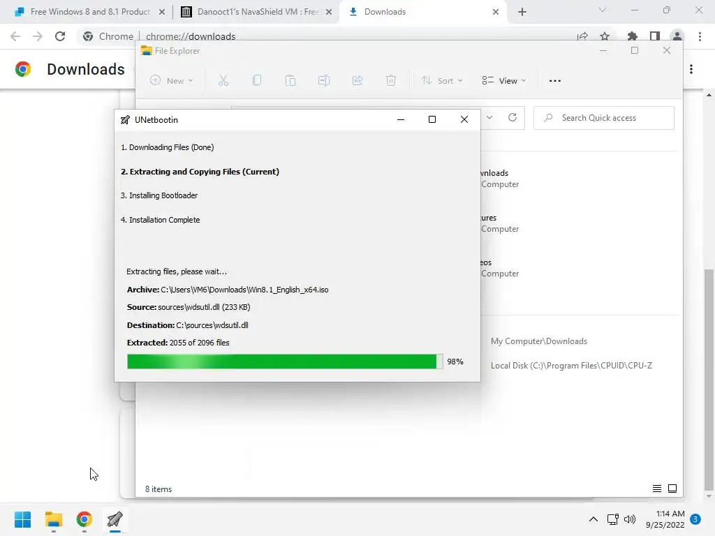Click the Extracted 2055 of 2096 files text

(178, 343)
